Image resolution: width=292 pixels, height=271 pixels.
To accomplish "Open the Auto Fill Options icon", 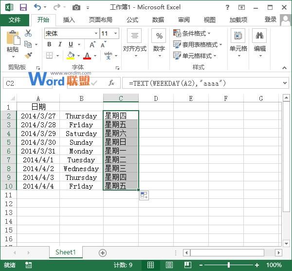I will coord(144,195).
